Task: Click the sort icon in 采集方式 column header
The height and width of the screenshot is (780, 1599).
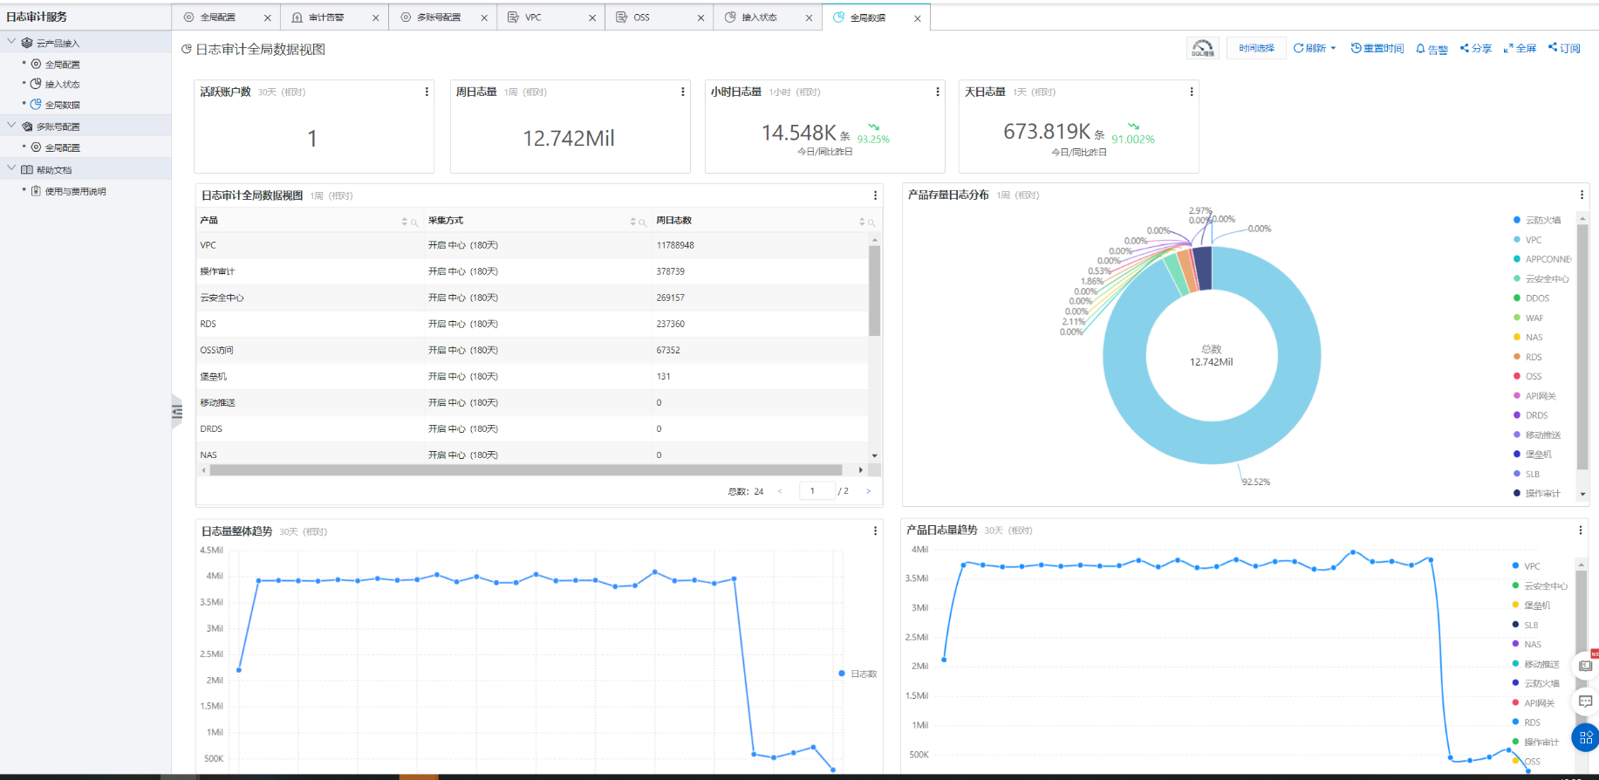Action: (x=632, y=222)
